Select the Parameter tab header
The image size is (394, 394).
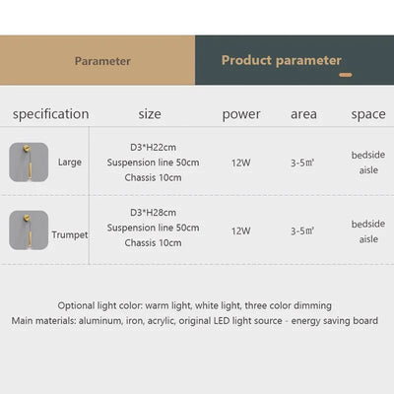pyautogui.click(x=98, y=60)
